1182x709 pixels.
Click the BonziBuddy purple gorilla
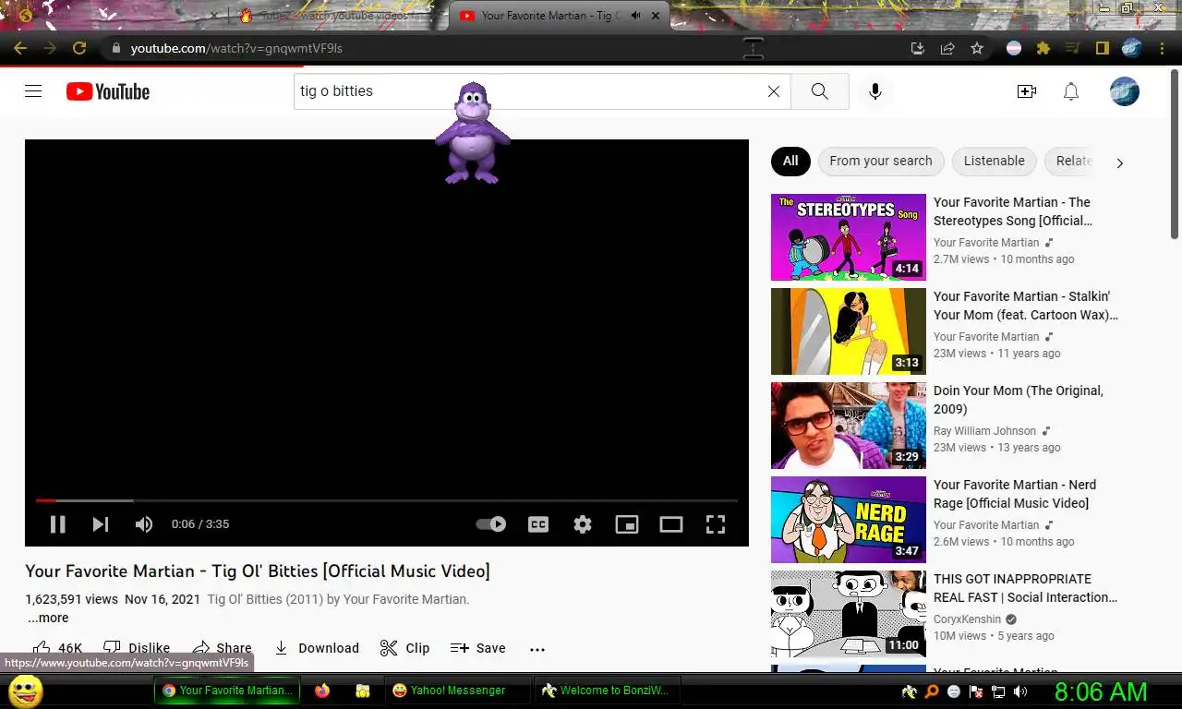tap(473, 133)
